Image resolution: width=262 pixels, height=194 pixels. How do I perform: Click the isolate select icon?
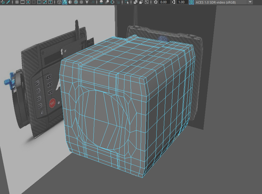pos(127,2)
